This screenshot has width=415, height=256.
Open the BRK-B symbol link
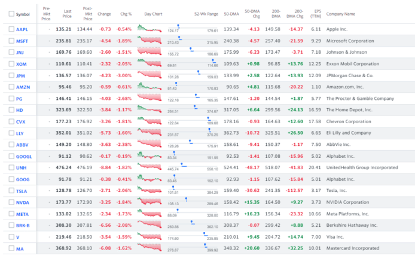tap(23, 225)
